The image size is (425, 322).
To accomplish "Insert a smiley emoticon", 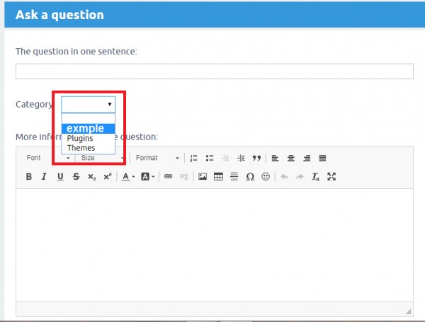I will point(266,176).
